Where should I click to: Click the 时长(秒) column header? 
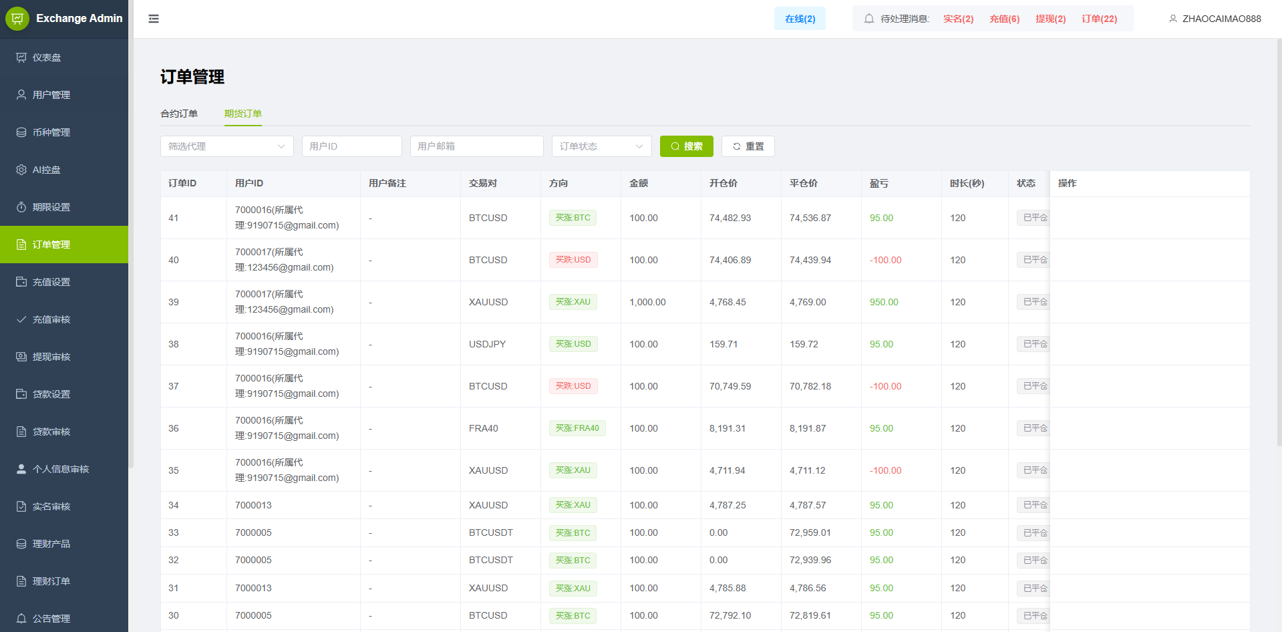click(967, 183)
